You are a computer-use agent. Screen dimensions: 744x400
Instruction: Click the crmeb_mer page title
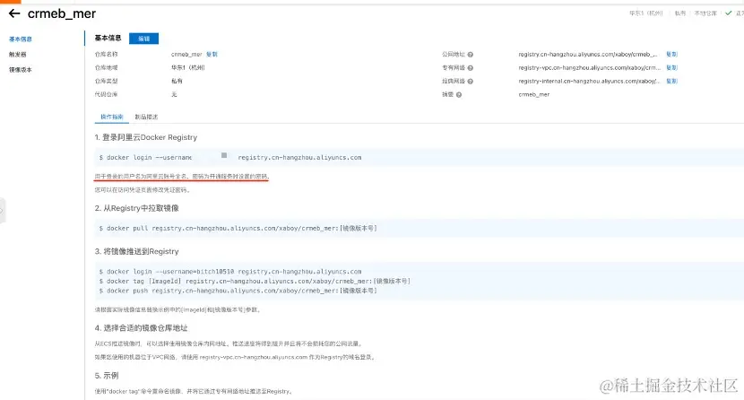(x=62, y=13)
